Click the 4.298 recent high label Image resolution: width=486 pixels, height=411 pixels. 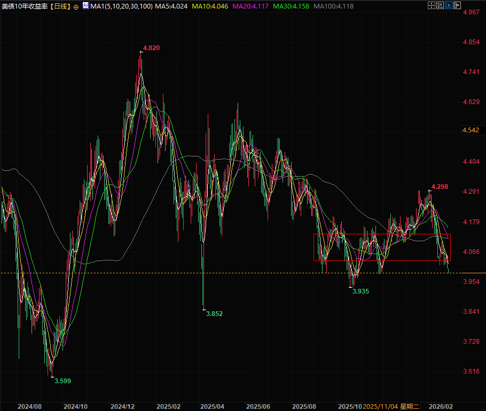[x=440, y=187]
